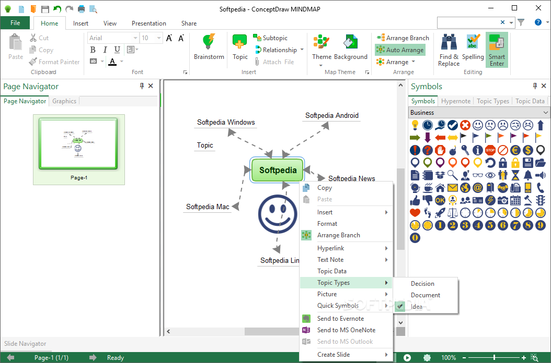Click the Background button in Map Theme
The image size is (551, 363).
coord(350,46)
